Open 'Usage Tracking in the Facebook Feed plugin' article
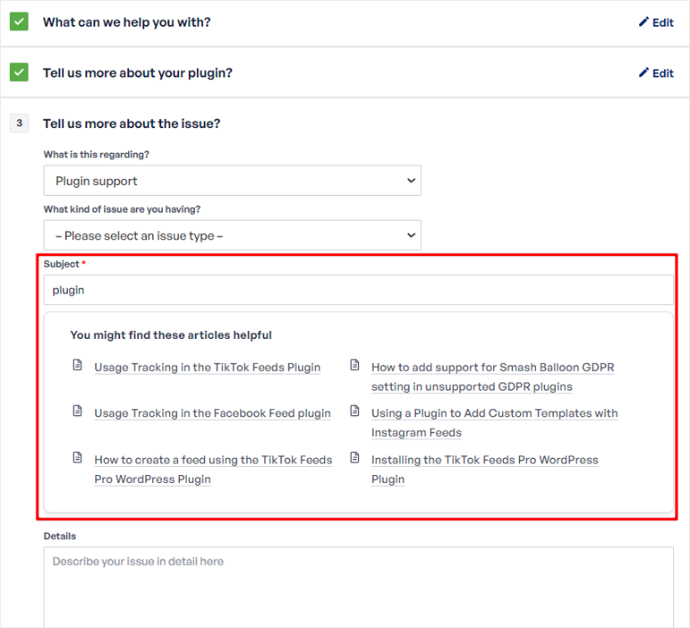The image size is (690, 628). [212, 413]
